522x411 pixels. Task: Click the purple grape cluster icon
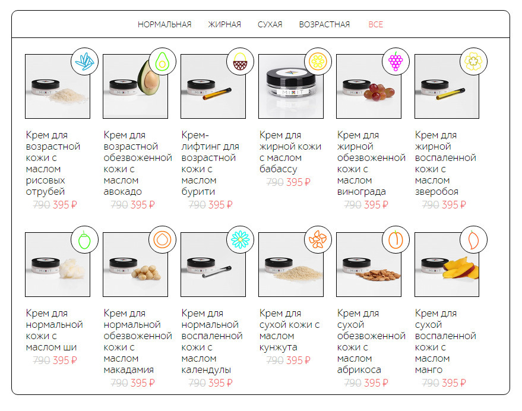click(x=396, y=62)
